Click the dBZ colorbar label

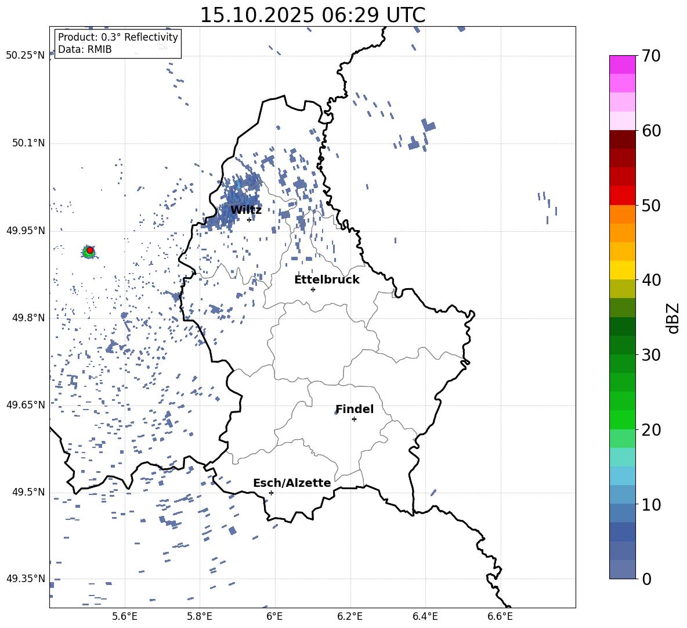coord(674,318)
